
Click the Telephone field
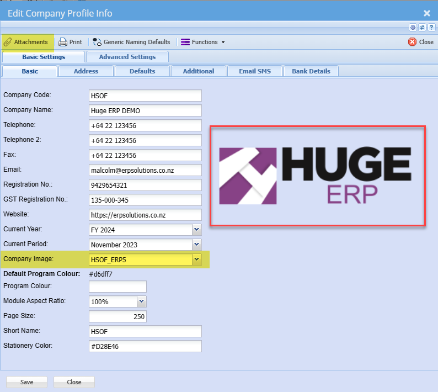[145, 125]
